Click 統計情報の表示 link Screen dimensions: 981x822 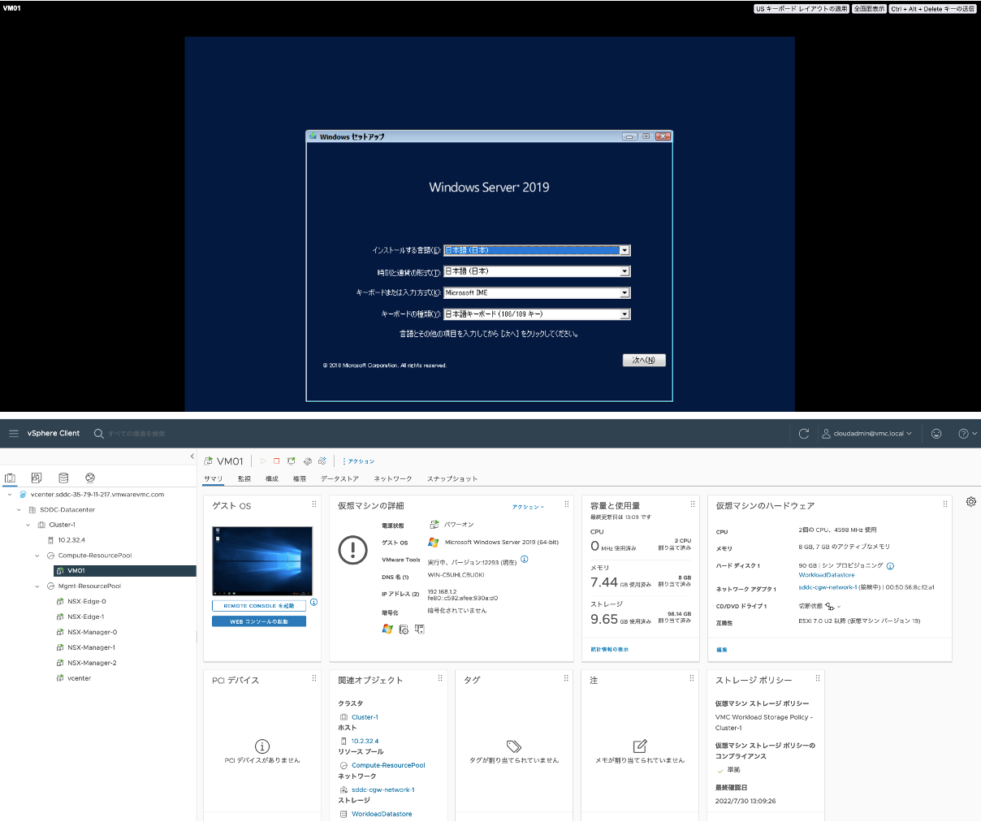coord(609,650)
